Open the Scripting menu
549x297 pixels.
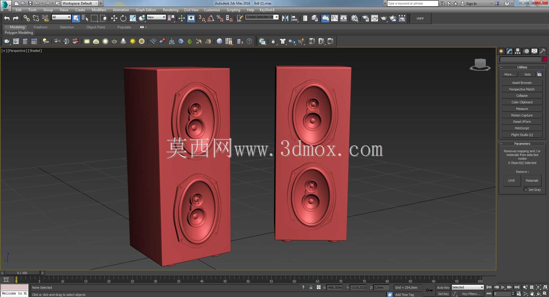[233, 10]
